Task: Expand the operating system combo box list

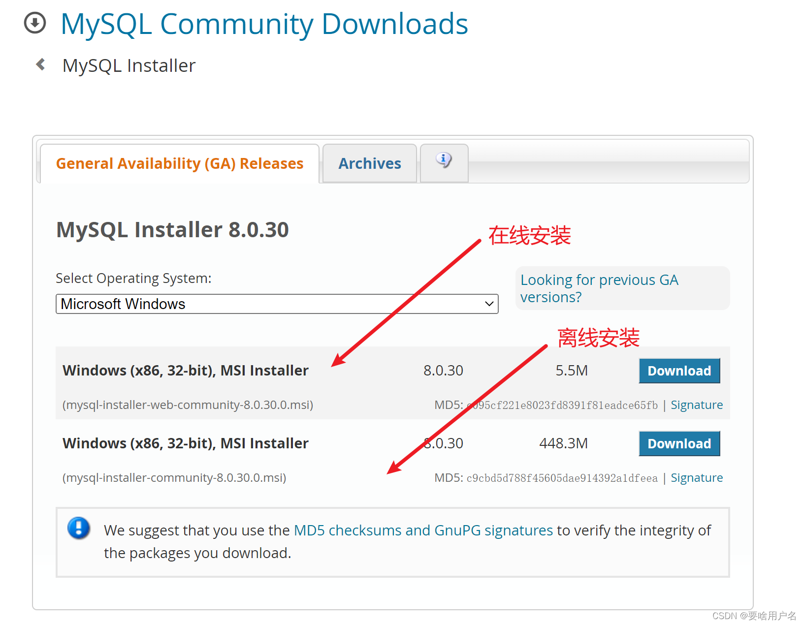Action: click(277, 304)
